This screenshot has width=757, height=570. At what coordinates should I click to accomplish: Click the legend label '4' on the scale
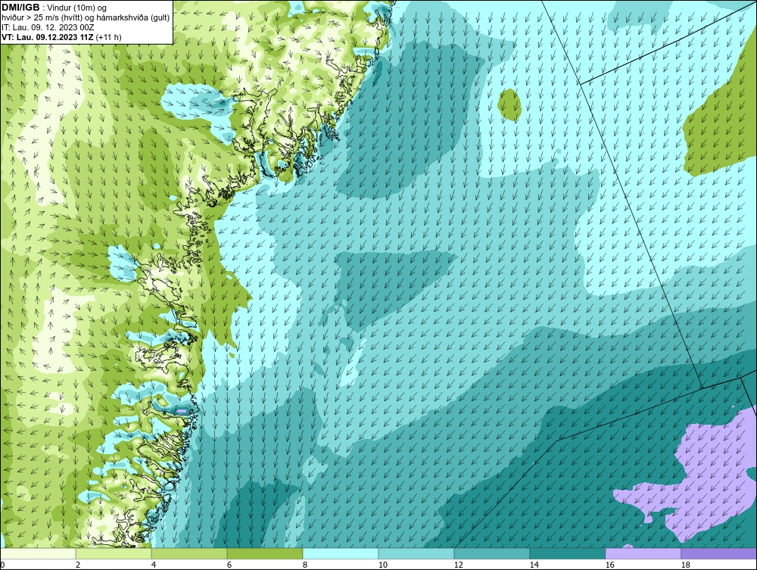[154, 565]
